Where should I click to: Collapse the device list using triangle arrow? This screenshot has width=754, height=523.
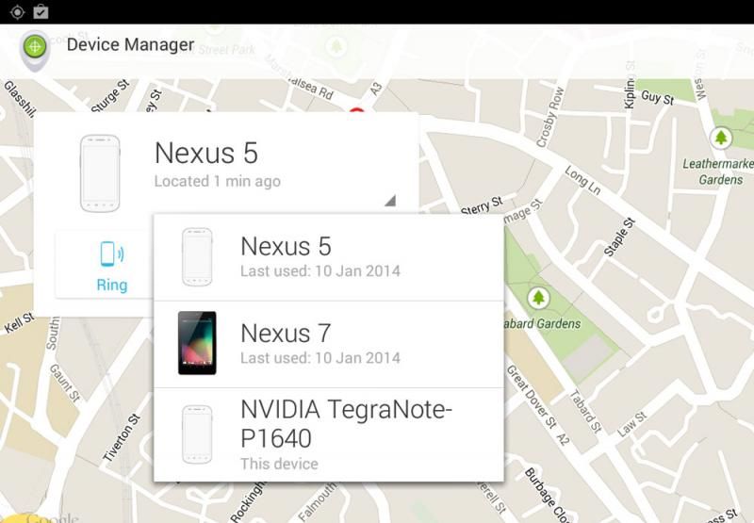pos(389,200)
